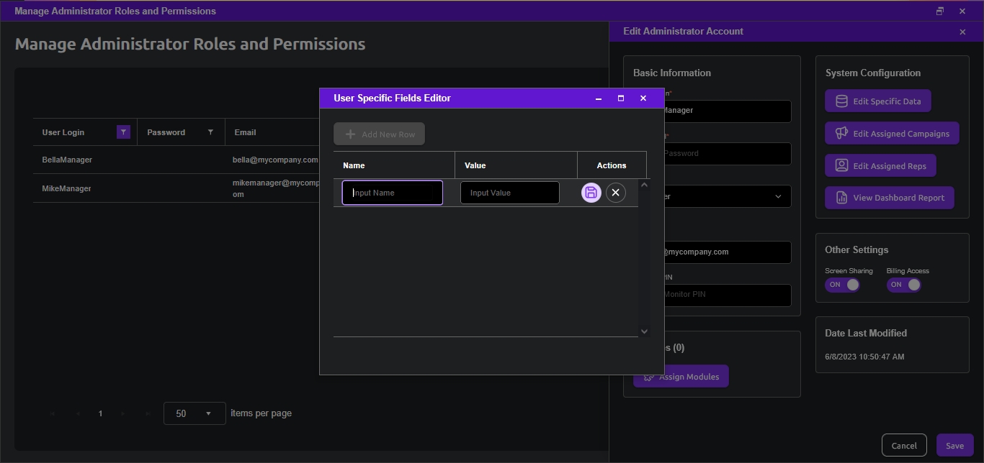Image resolution: width=984 pixels, height=463 pixels.
Task: Click Cancel in Edit Administrator Account
Action: click(x=904, y=446)
